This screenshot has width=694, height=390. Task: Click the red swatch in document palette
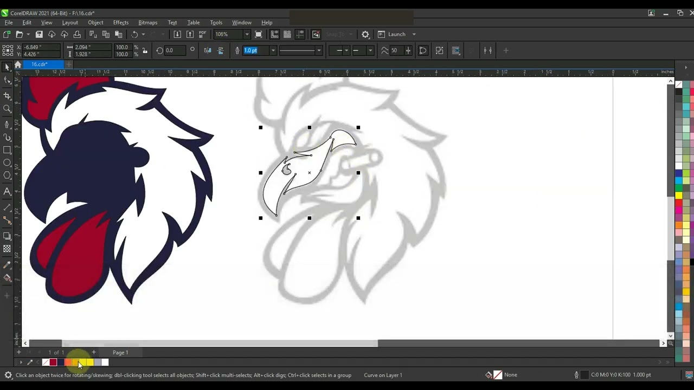coord(53,362)
